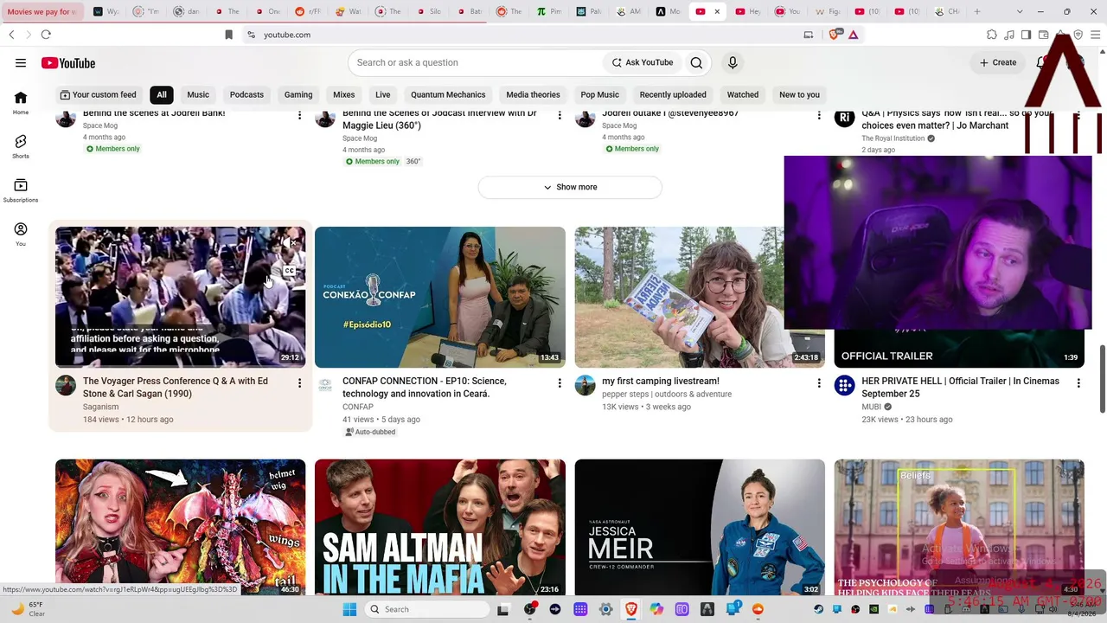Viewport: 1107px width, 623px height.
Task: Open Brave browser from the taskbar
Action: (631, 609)
